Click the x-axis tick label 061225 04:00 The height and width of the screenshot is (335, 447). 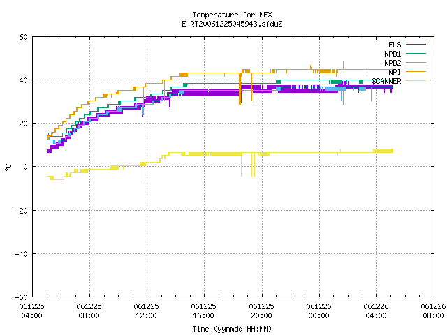[x=31, y=311]
